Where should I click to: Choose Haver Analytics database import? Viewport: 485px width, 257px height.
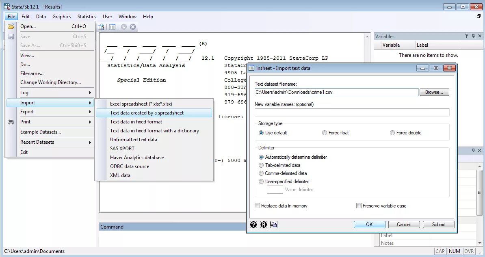(x=154, y=158)
